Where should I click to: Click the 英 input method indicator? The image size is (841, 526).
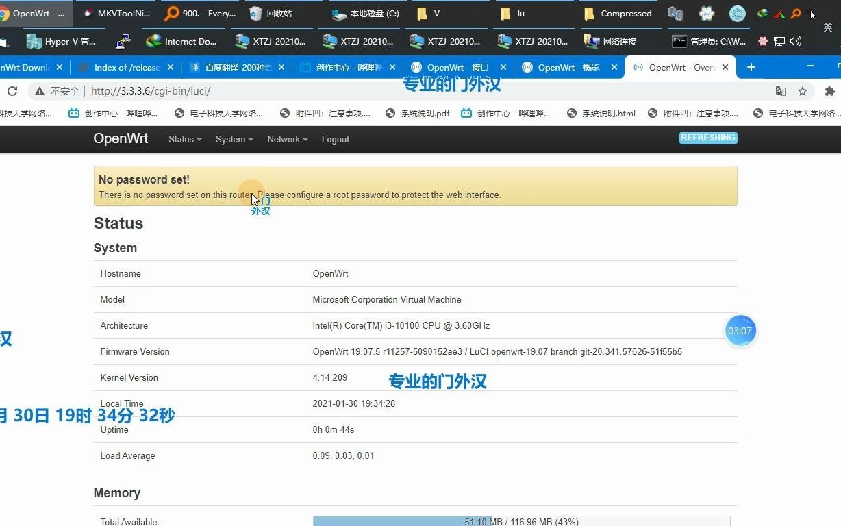tap(827, 27)
